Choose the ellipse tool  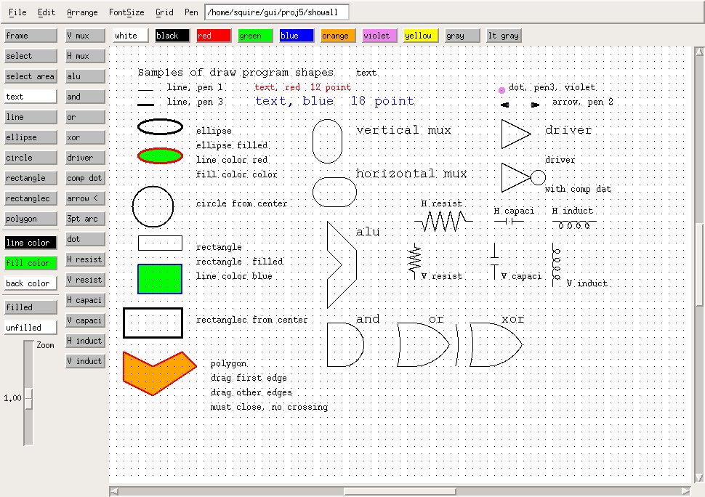[31, 137]
